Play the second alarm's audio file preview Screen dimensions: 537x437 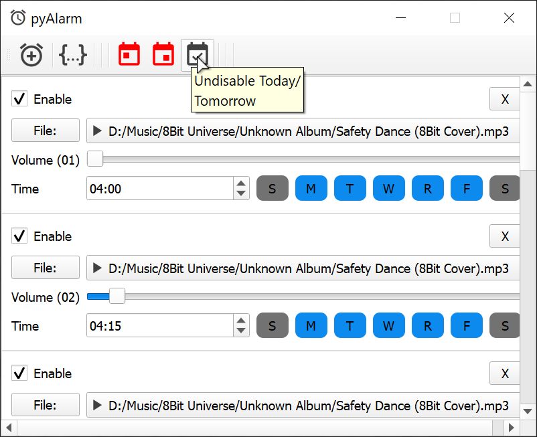click(x=97, y=268)
